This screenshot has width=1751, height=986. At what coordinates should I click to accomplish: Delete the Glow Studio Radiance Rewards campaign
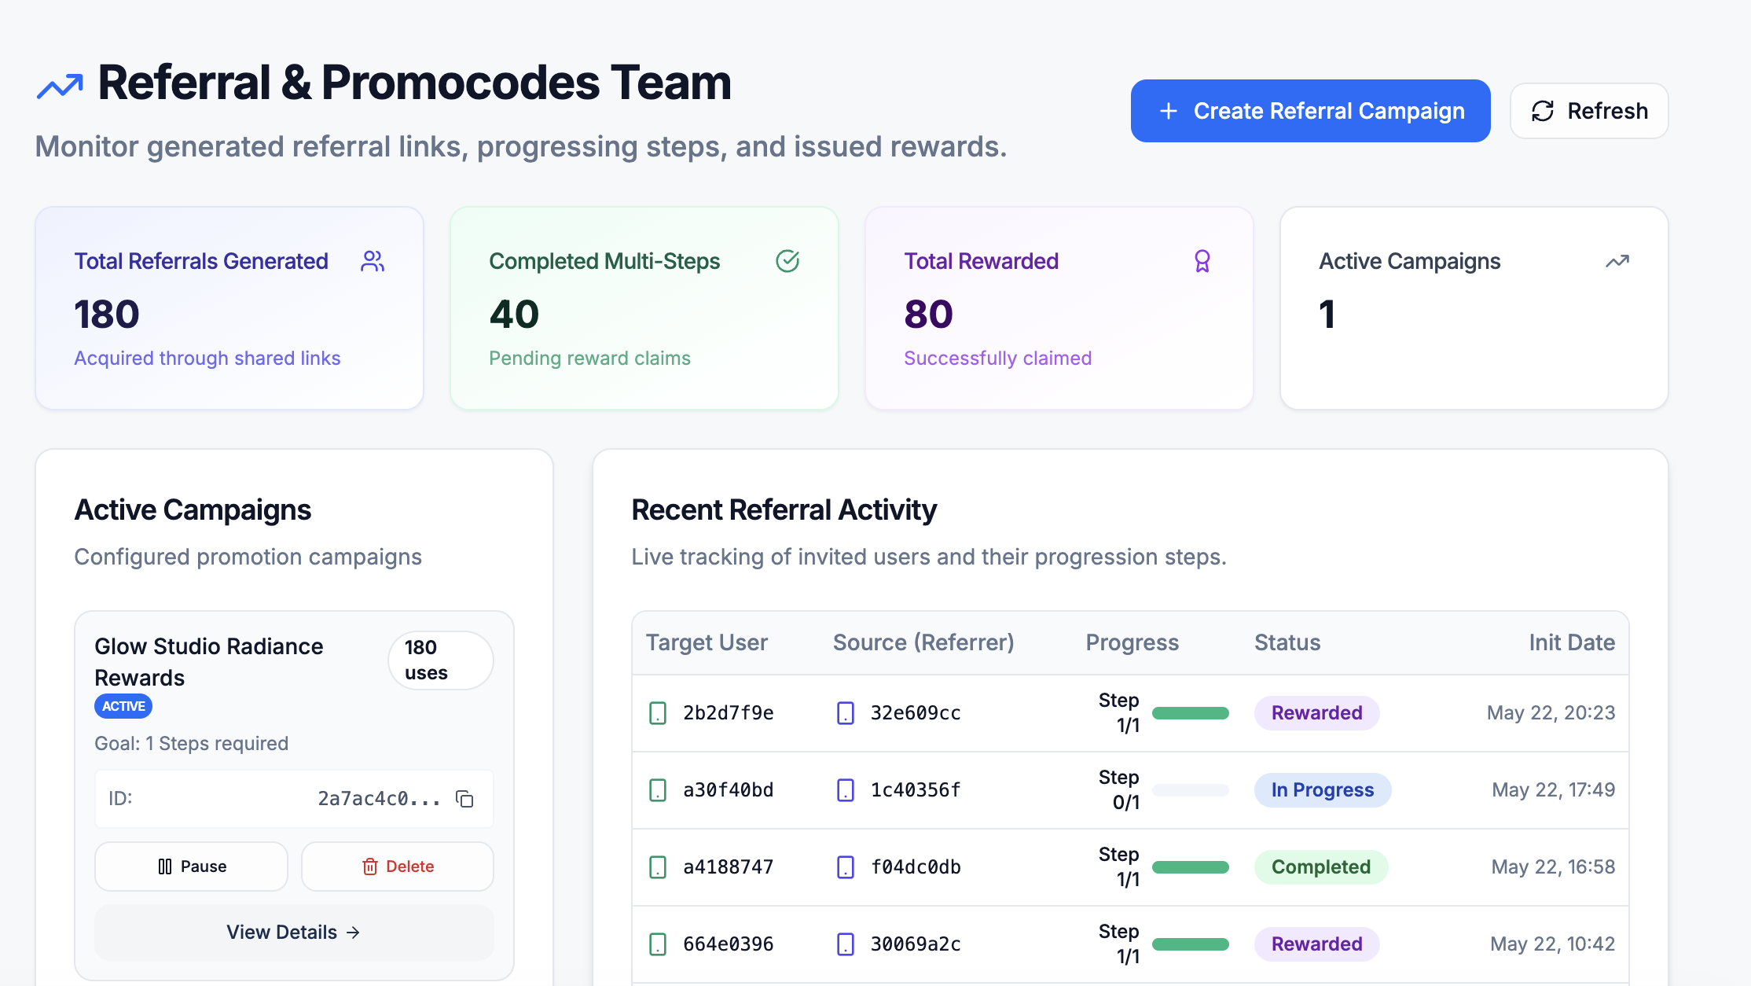pyautogui.click(x=398, y=866)
